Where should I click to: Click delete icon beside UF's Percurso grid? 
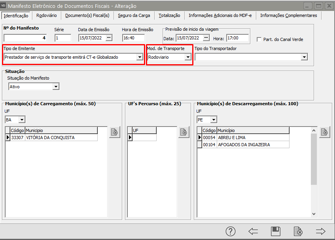pyautogui.click(x=184, y=132)
